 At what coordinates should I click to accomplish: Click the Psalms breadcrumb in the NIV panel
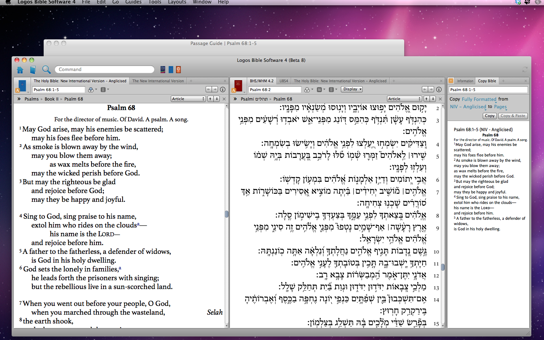[32, 99]
